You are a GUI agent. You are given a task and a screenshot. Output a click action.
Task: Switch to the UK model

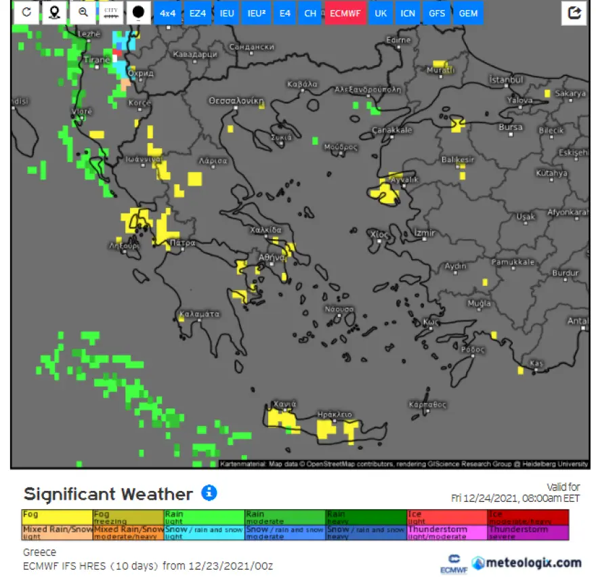(x=381, y=14)
